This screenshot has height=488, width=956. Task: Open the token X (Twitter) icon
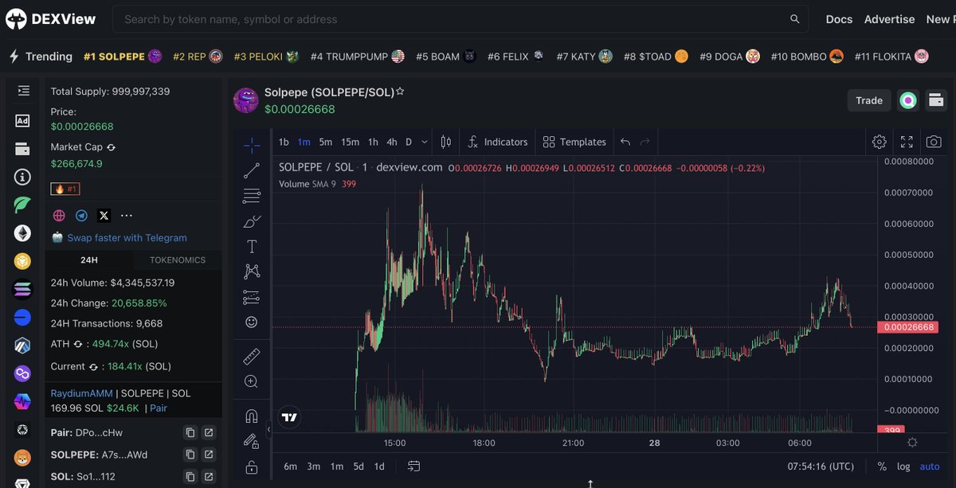point(104,216)
